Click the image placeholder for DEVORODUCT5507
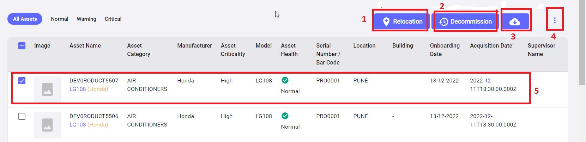The image size is (586, 142). pyautogui.click(x=47, y=89)
